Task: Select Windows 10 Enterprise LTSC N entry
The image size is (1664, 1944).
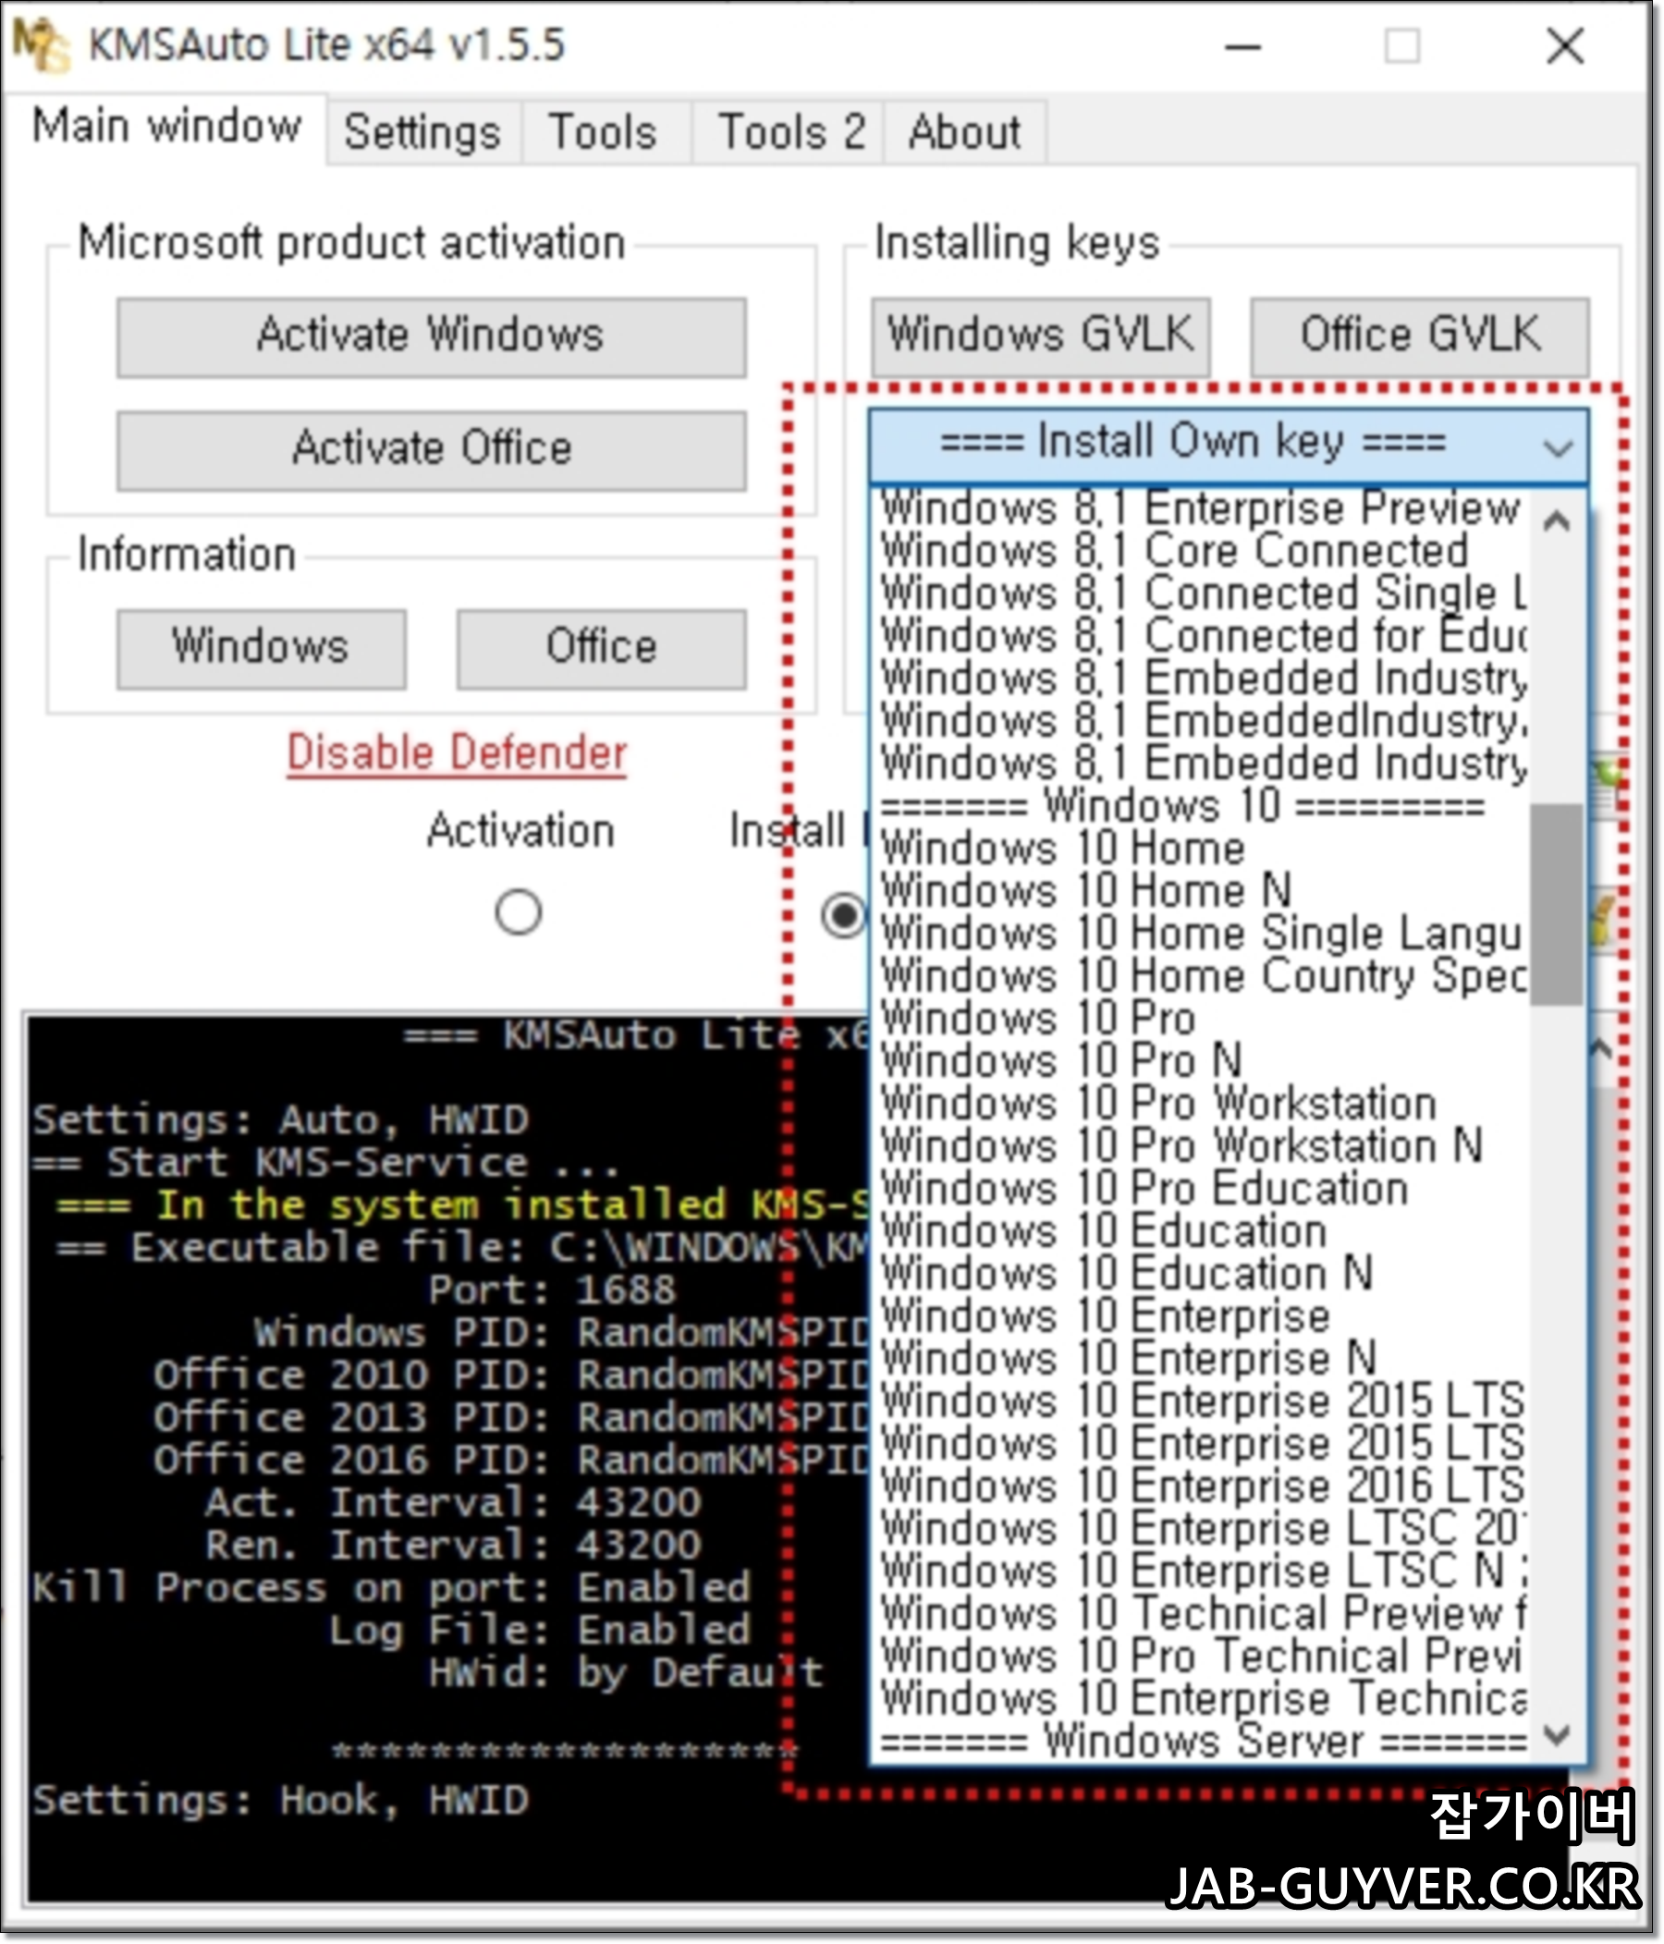Action: coord(1201,1571)
